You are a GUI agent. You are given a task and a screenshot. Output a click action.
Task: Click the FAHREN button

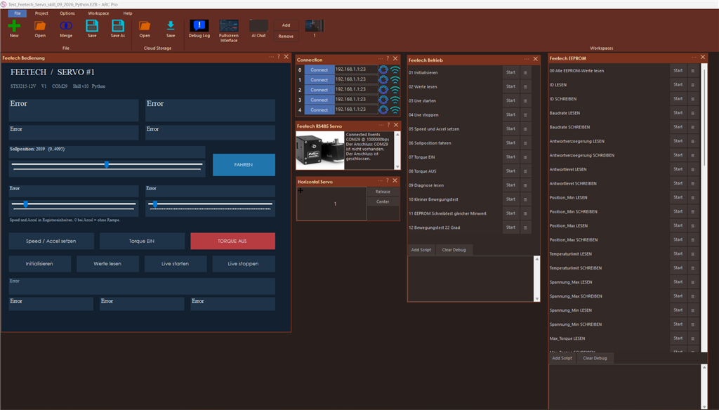pyautogui.click(x=244, y=165)
